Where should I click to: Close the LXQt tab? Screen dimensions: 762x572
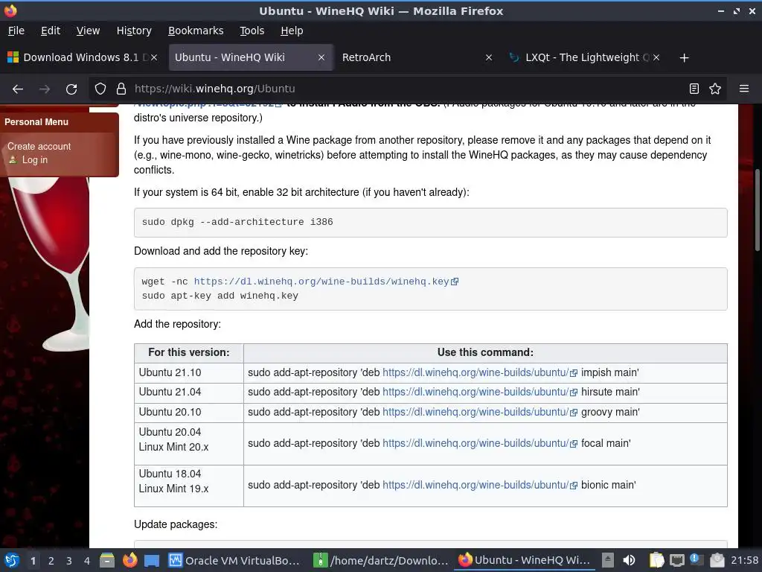pos(656,57)
